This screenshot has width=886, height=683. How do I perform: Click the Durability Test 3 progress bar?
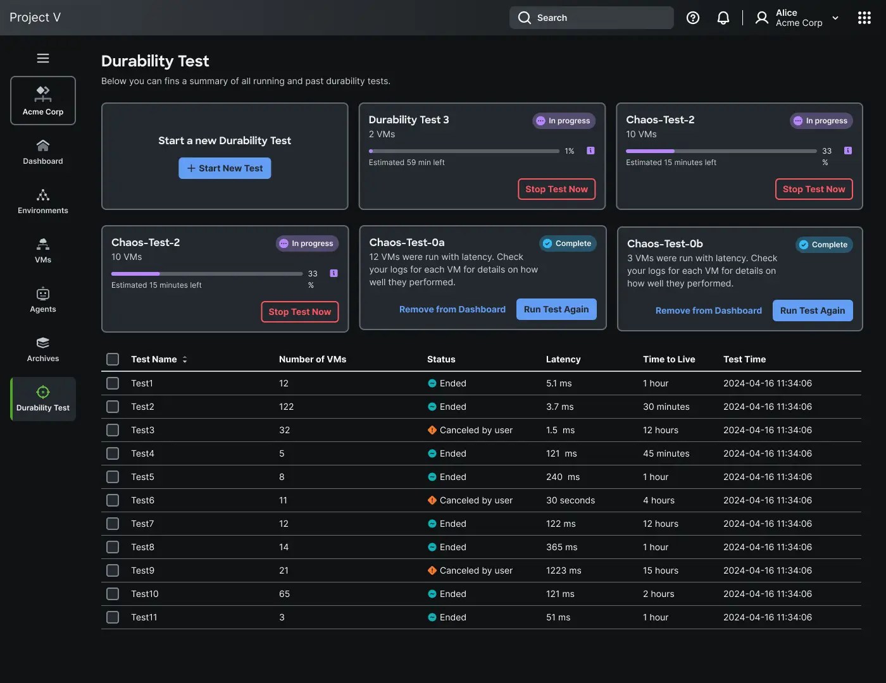coord(464,151)
